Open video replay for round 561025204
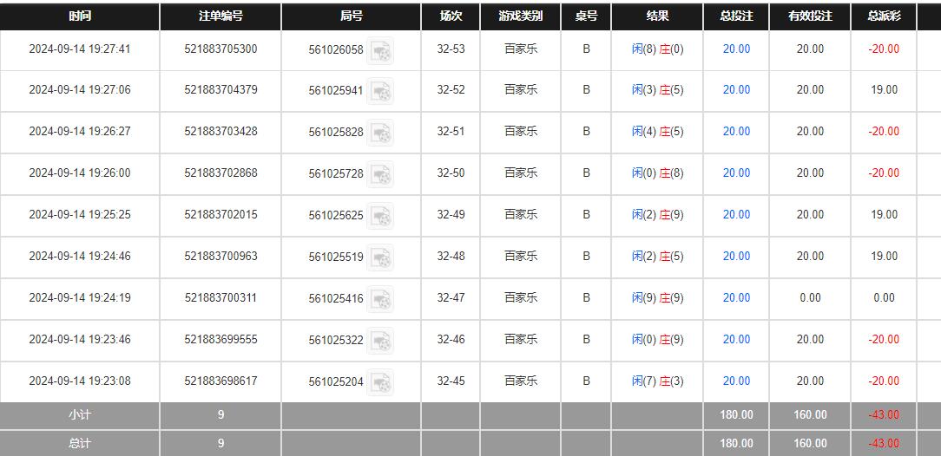The height and width of the screenshot is (456, 941). [380, 382]
